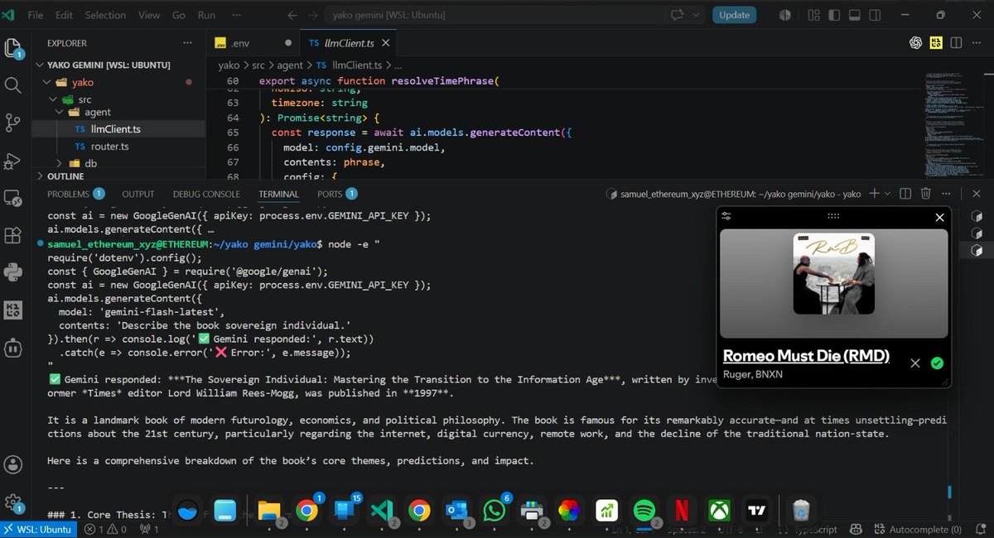Kill the terminal with trash icon
The width and height of the screenshot is (994, 538).
tap(925, 194)
